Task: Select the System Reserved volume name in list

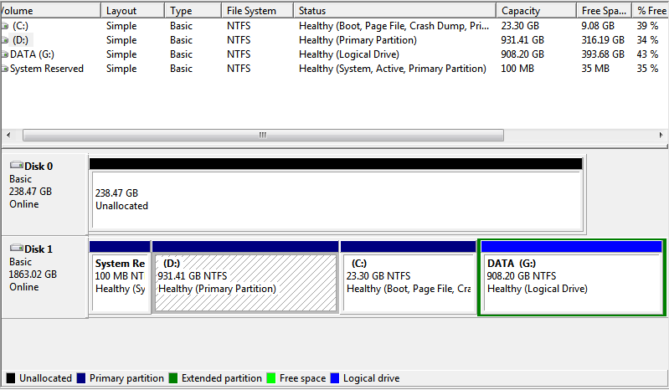Action: point(47,69)
